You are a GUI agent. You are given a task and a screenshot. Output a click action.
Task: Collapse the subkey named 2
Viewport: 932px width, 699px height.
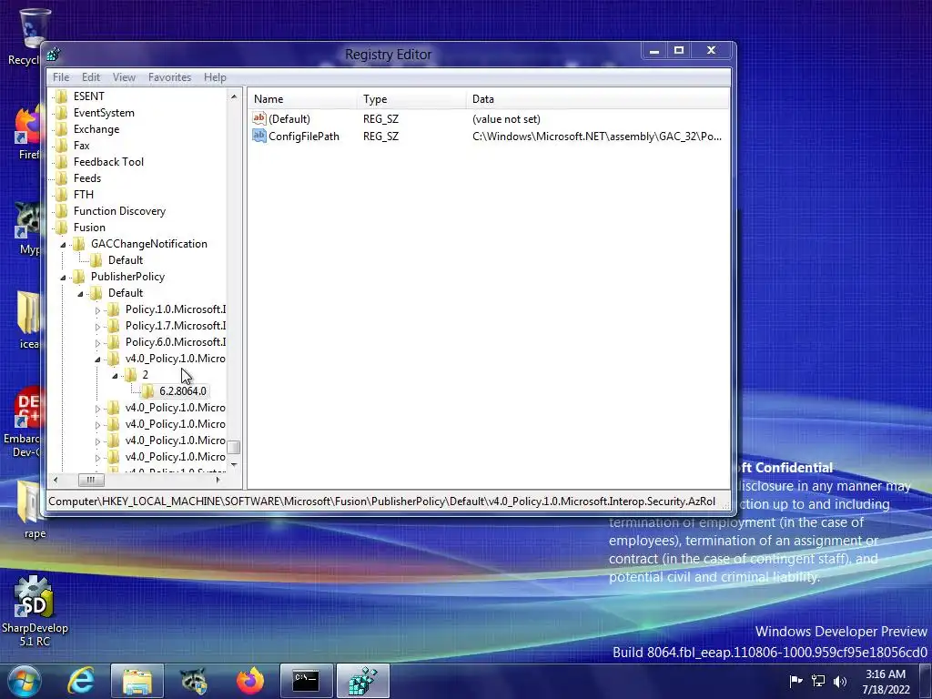point(116,376)
